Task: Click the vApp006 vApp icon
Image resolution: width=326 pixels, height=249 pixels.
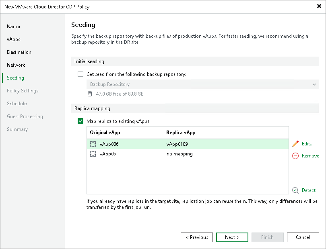Action: pyautogui.click(x=93, y=144)
